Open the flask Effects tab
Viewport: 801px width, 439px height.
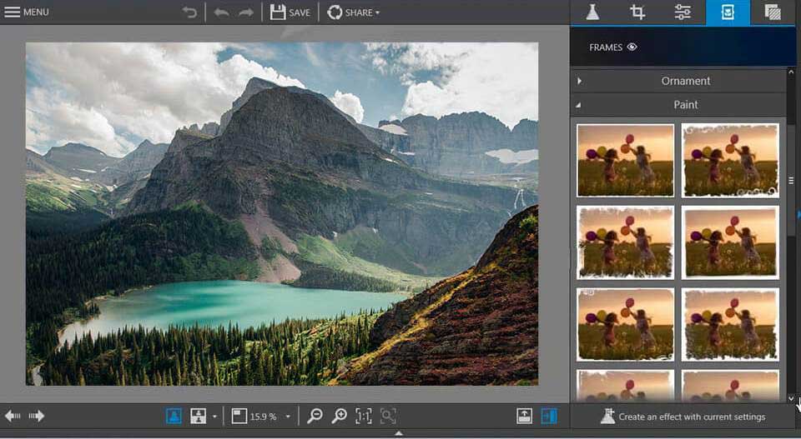[x=592, y=12]
